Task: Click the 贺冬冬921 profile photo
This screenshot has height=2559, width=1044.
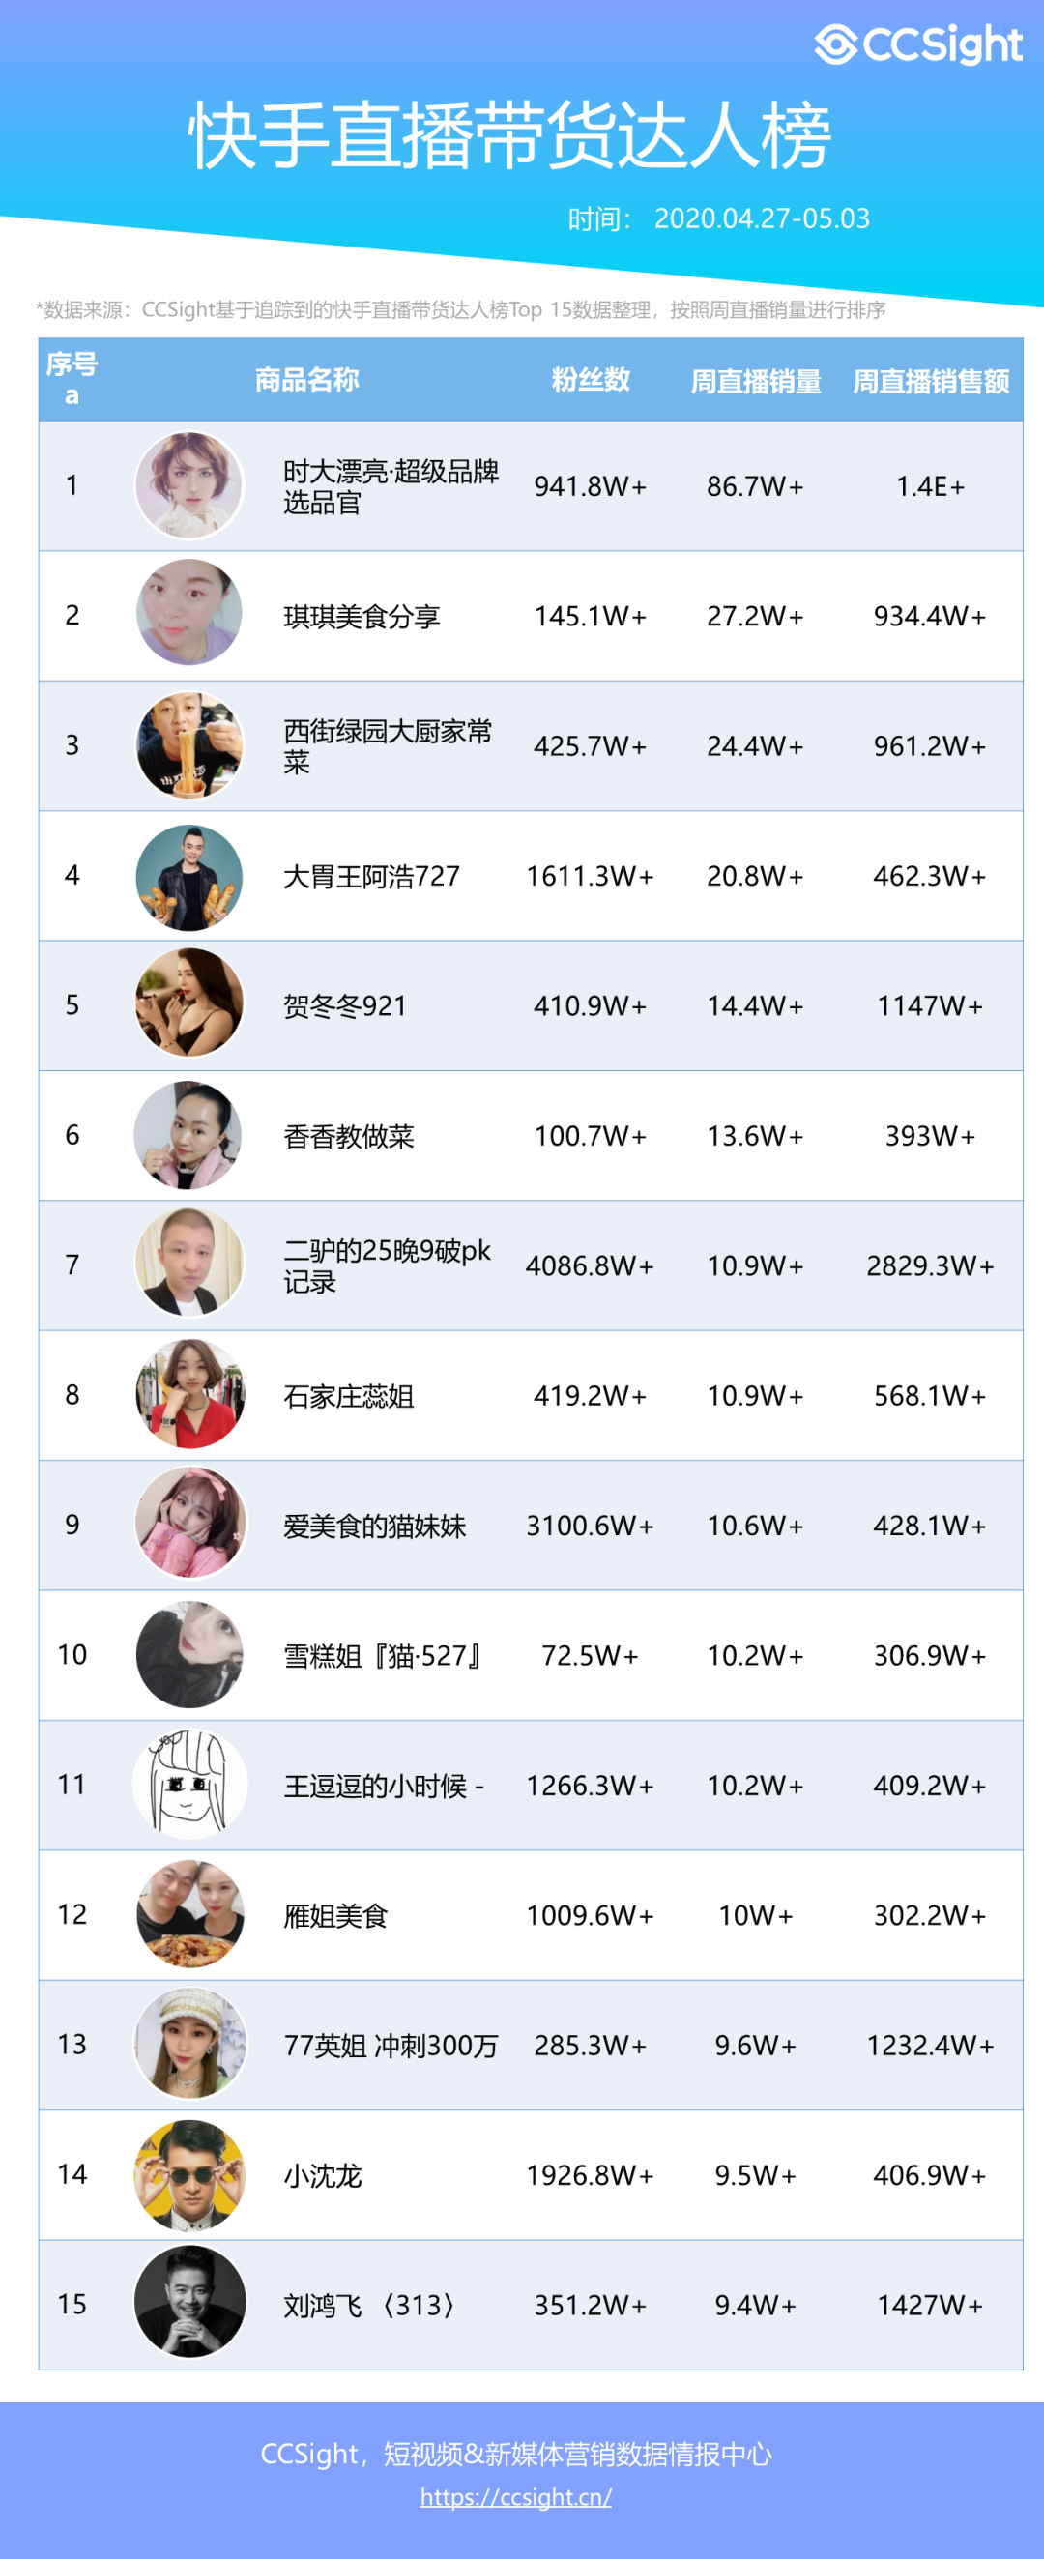Action: point(188,1003)
